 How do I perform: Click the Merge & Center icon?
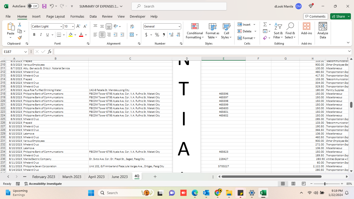coord(132,35)
